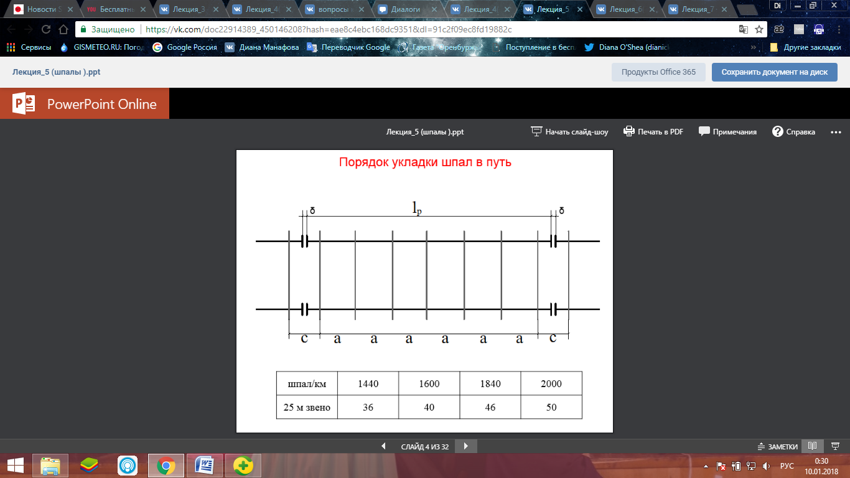Launch BlueStacks from the taskbar
The width and height of the screenshot is (850, 478).
pyautogui.click(x=89, y=466)
